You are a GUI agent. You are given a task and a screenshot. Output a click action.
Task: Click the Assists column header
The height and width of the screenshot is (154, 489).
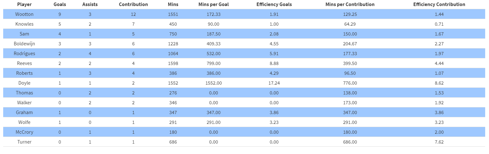pos(90,4)
